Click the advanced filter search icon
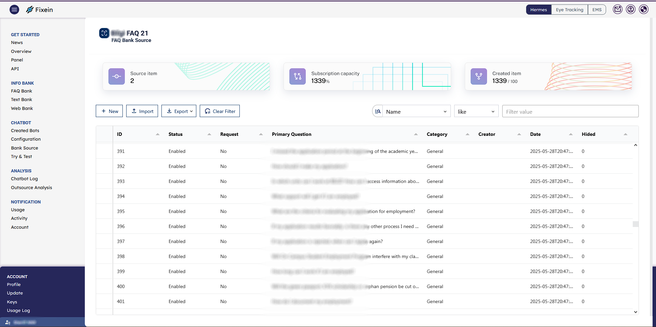 coord(377,111)
